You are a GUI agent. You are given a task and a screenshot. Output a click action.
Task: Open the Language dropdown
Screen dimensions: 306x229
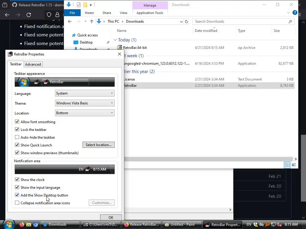85,93
